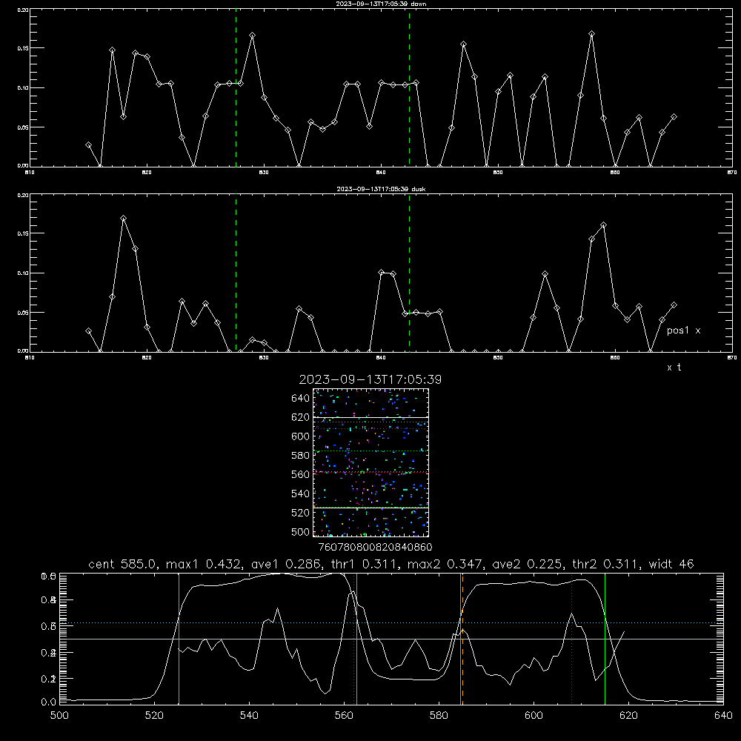
Task: Click the right green dashed marker in dawn plot
Action: [409, 87]
